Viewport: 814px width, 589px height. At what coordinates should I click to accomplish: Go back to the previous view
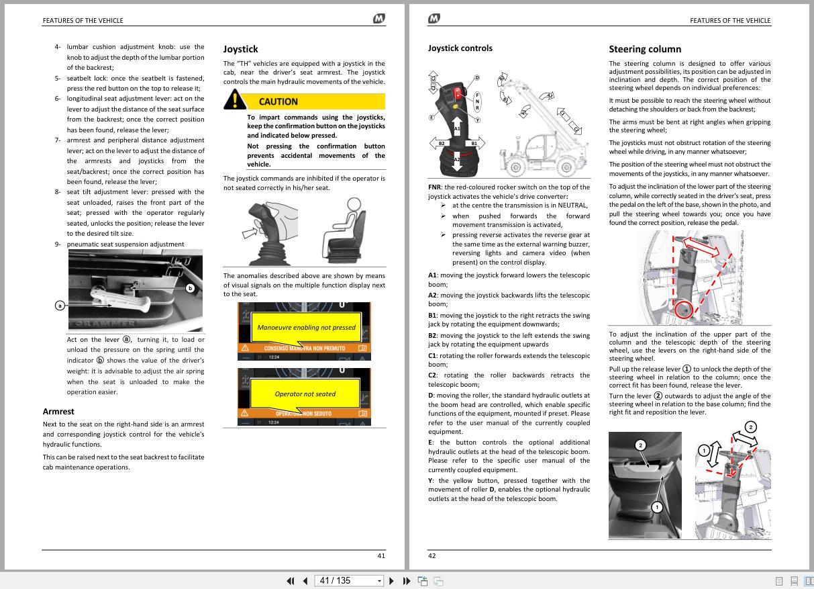423,581
